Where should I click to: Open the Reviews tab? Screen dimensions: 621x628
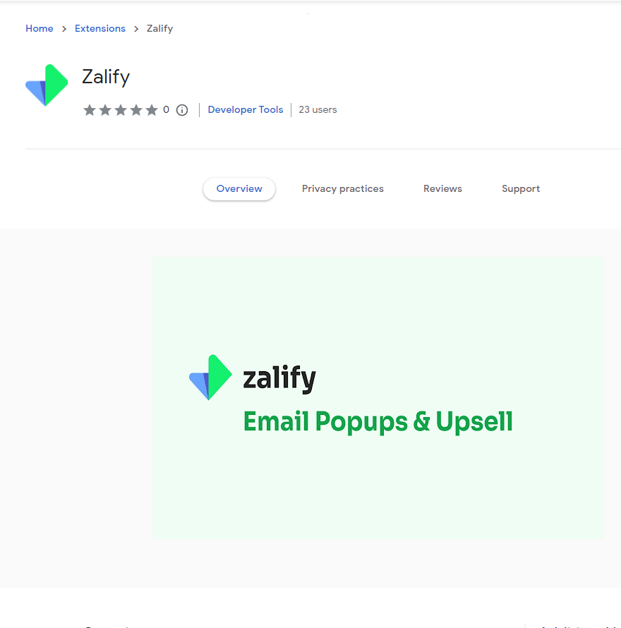(x=442, y=189)
